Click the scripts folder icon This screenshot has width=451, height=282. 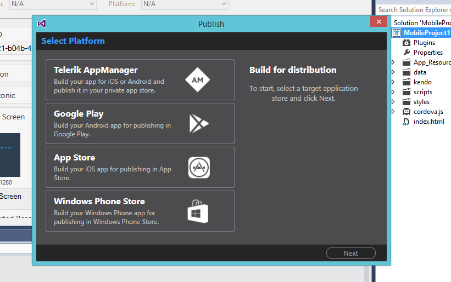pos(407,92)
